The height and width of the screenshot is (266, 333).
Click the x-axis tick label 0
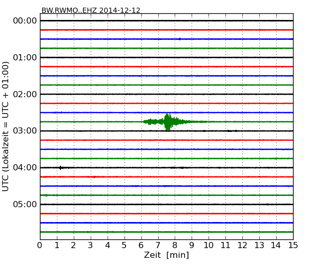click(x=40, y=246)
